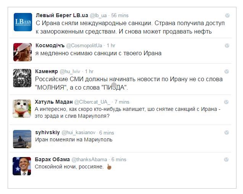Click the globe icon on the Каменяр tweet
The height and width of the screenshot is (194, 243).
[x=227, y=72]
